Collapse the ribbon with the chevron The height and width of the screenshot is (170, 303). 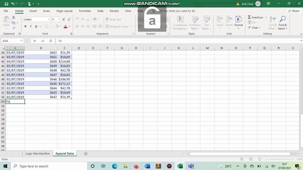point(301,34)
